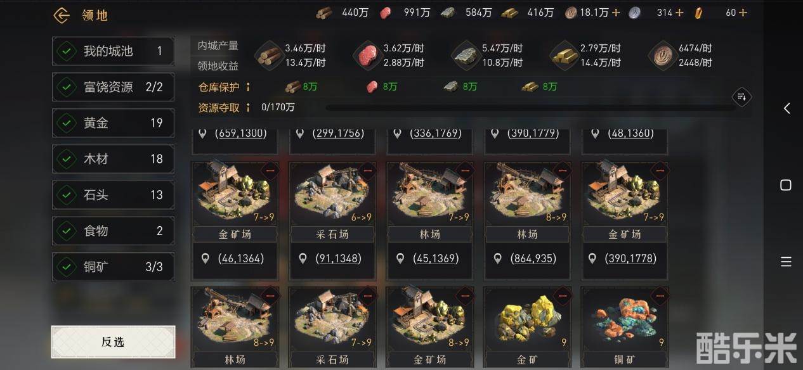
Task: Open the sort icon next to the plunder bar
Action: [x=741, y=97]
